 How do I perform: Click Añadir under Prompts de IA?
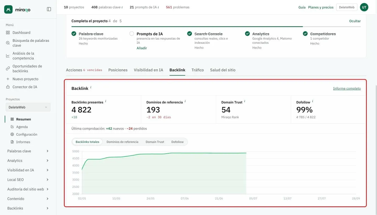click(142, 48)
